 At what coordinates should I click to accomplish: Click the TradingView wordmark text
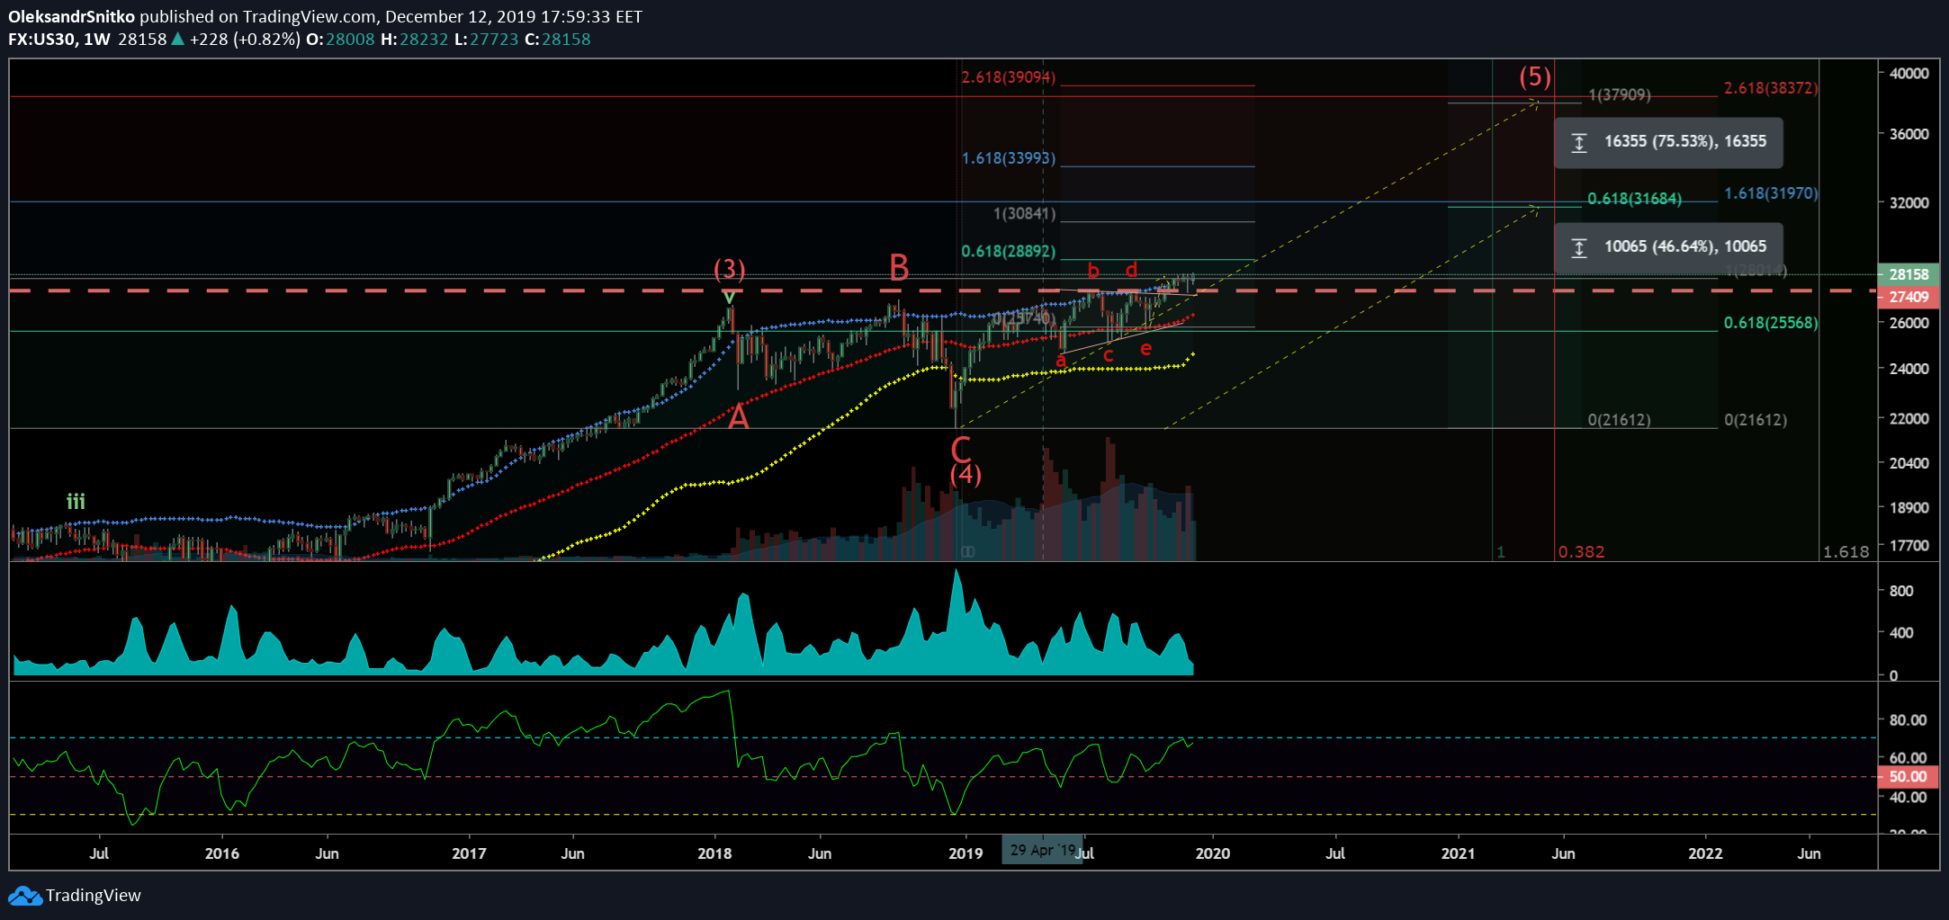[x=94, y=896]
